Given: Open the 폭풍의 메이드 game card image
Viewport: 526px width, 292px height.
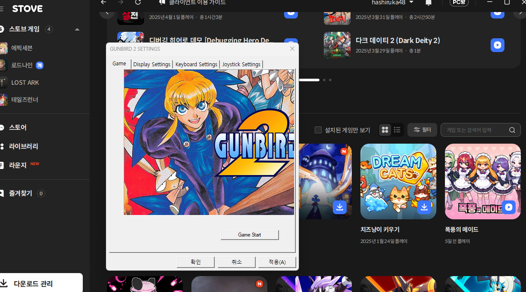Looking at the screenshot, I should tap(483, 181).
